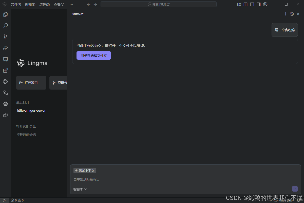Click the 写一个贪吃蛇 message bubble

click(x=285, y=30)
